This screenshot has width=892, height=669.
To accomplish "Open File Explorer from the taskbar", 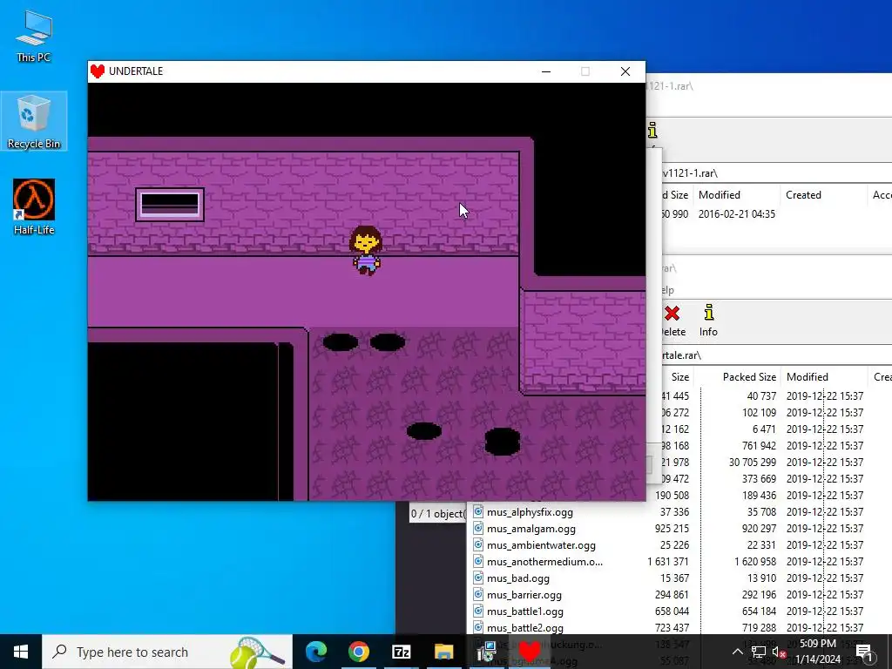I will (x=443, y=652).
